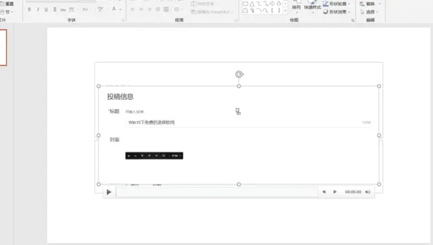Select the freeform shape in the gallery

(245, 11)
